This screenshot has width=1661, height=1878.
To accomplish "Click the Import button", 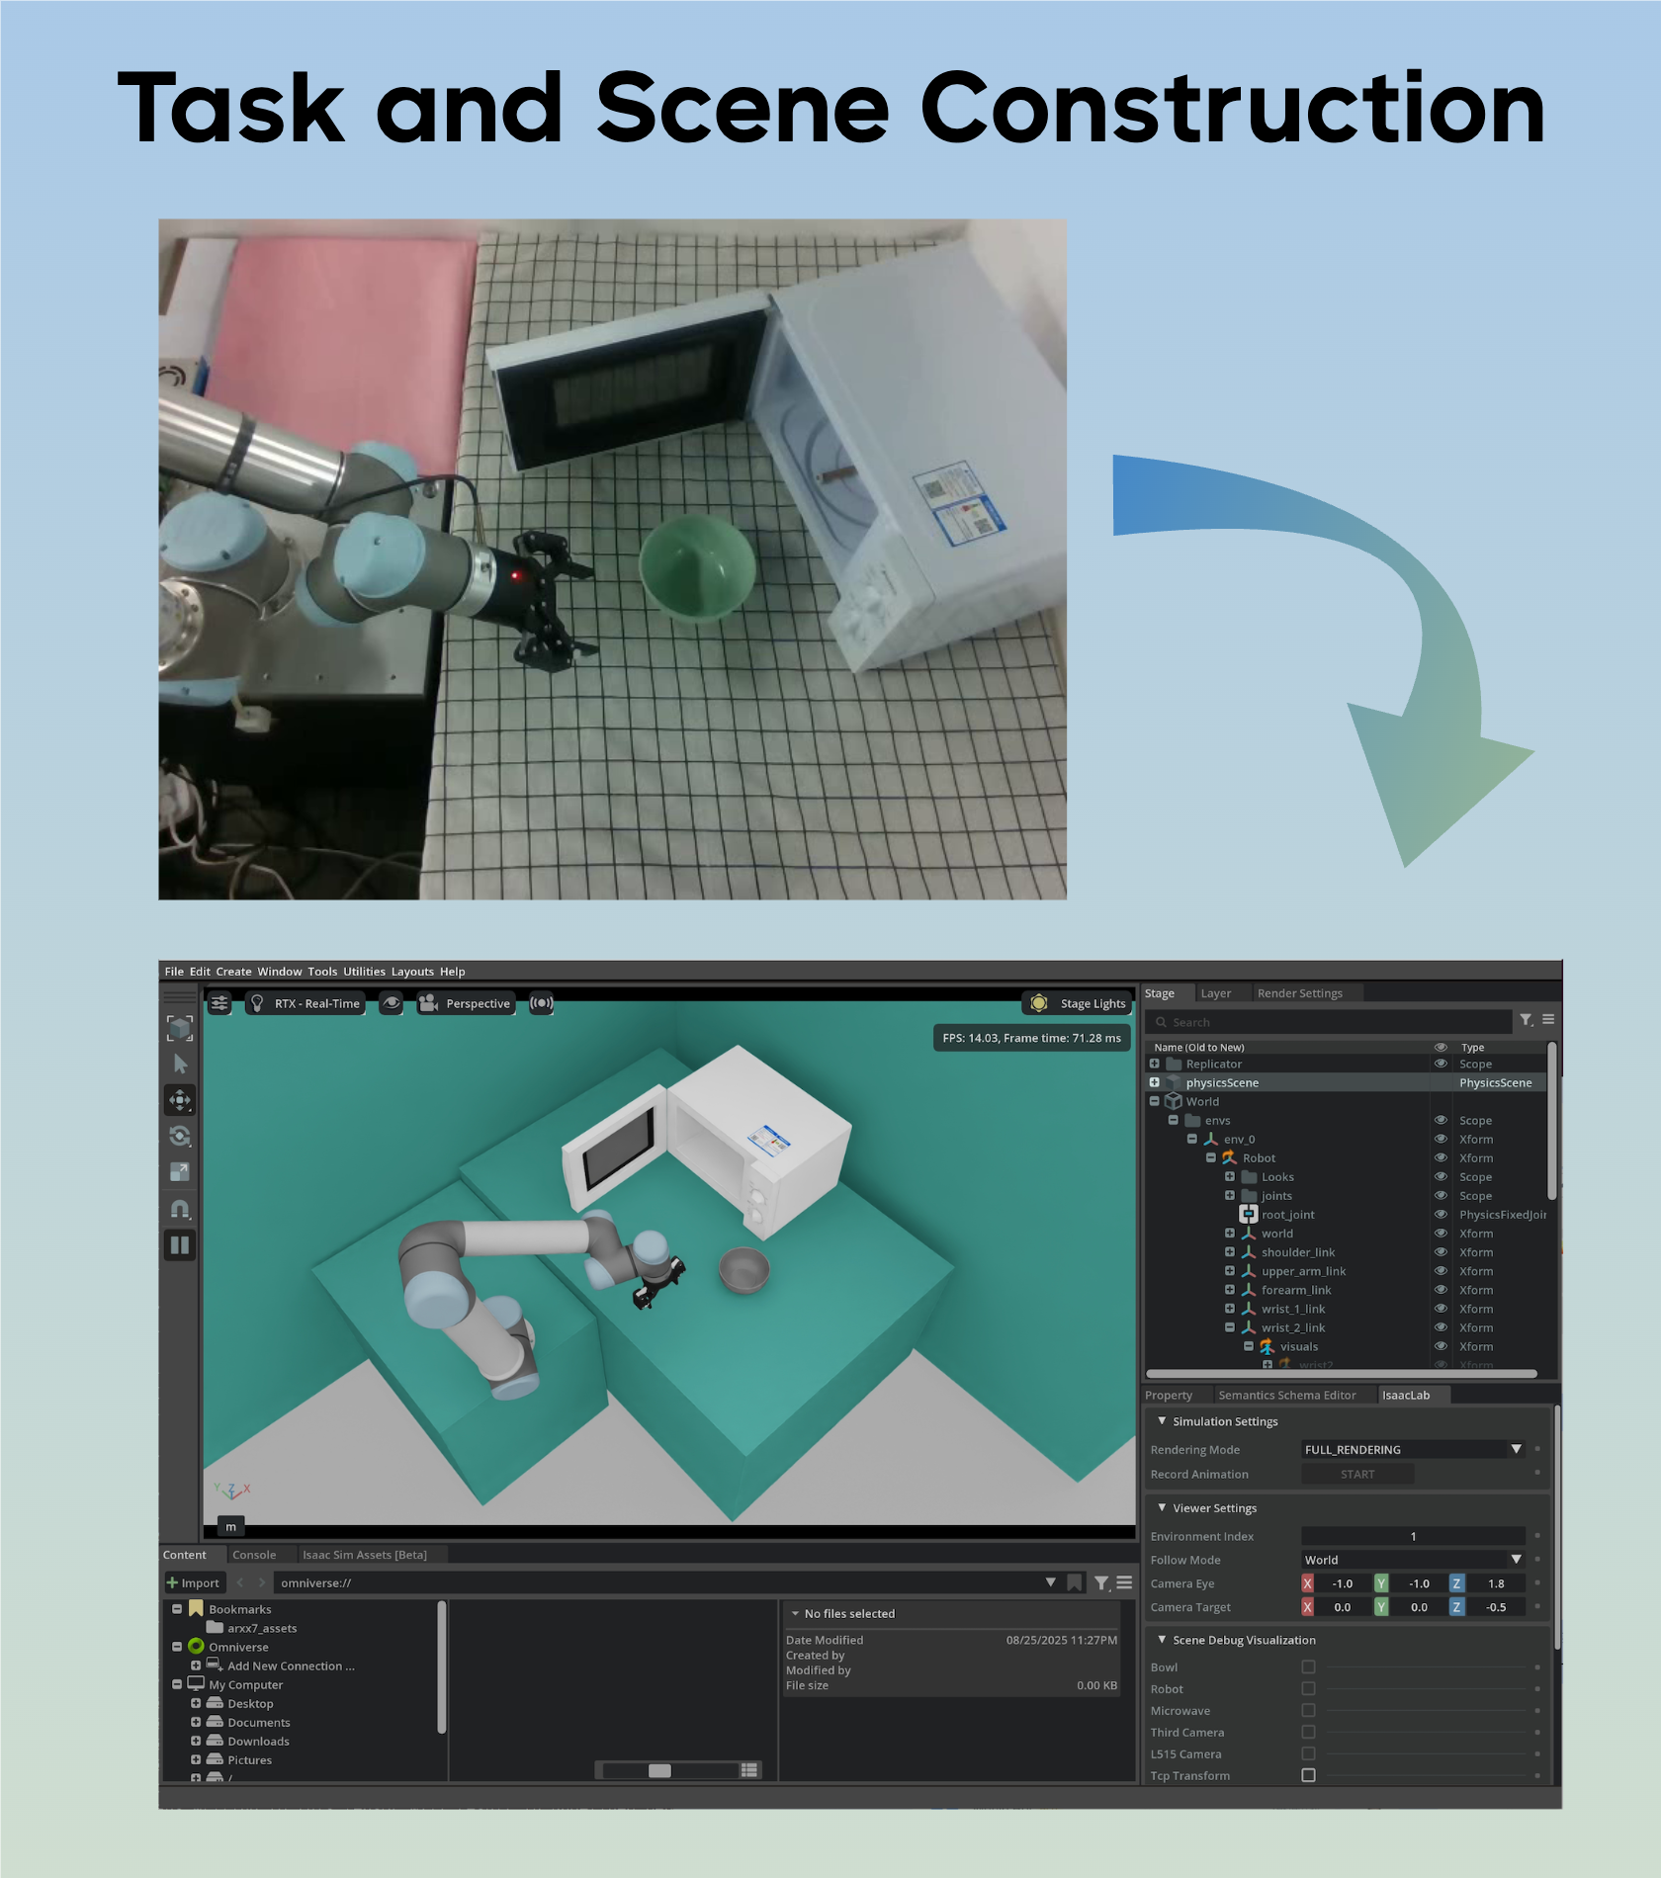I will tap(194, 1582).
